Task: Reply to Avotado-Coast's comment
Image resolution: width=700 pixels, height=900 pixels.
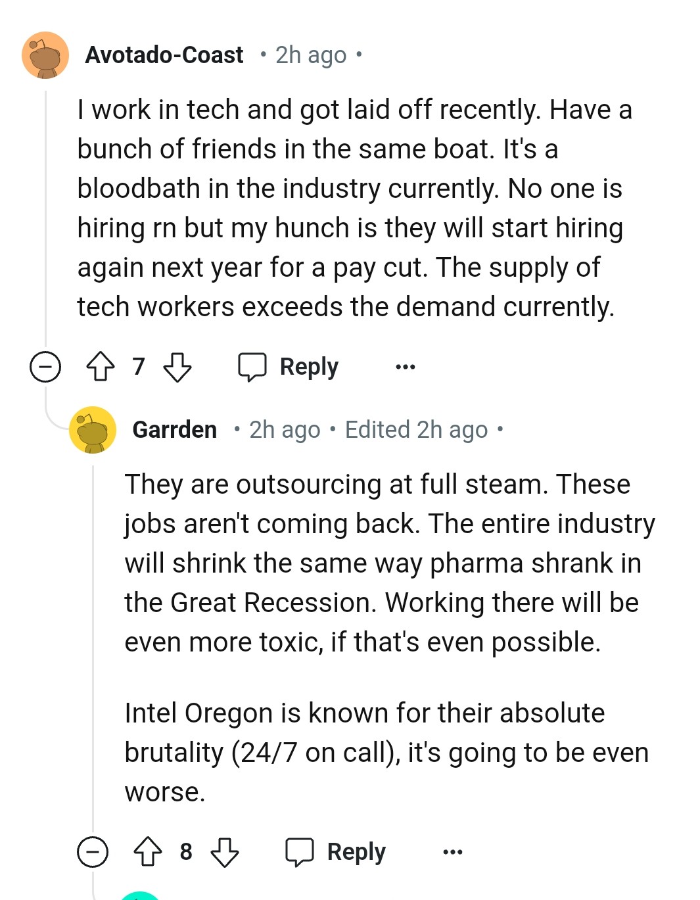Action: 309,366
